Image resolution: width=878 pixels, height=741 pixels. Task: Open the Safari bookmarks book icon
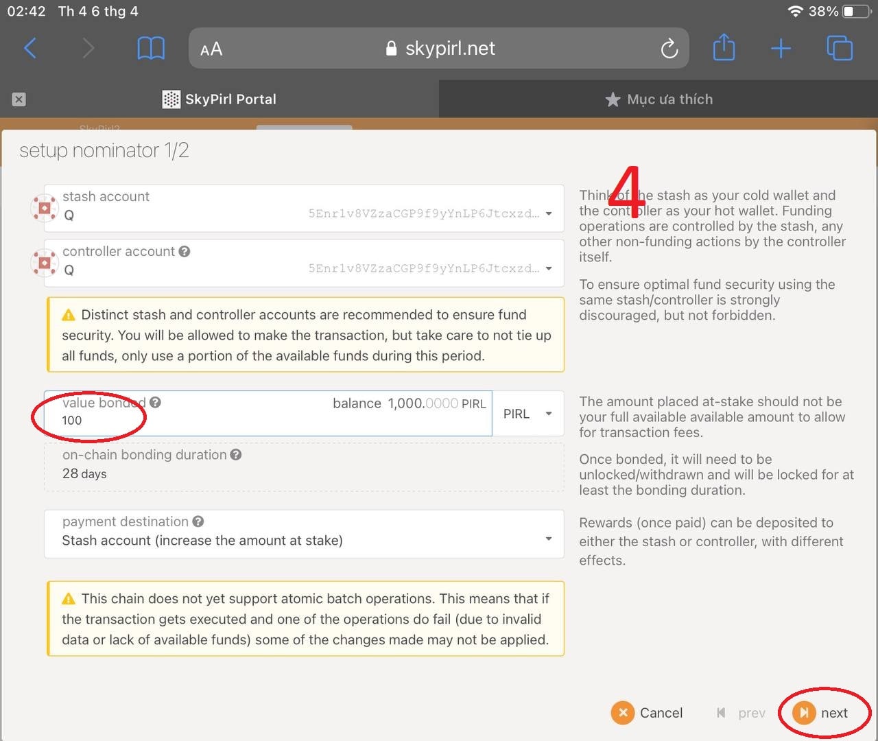[x=151, y=49]
